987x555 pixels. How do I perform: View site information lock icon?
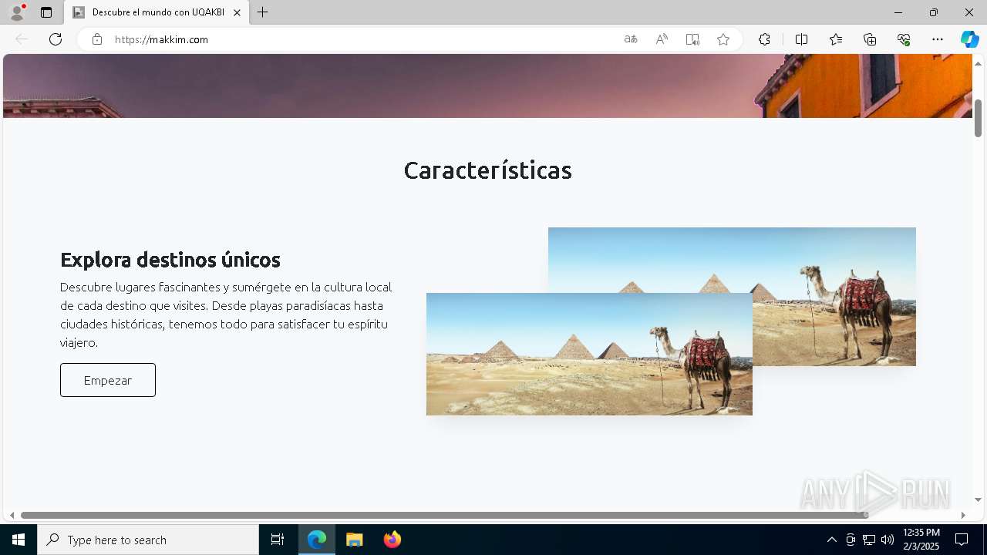(97, 39)
